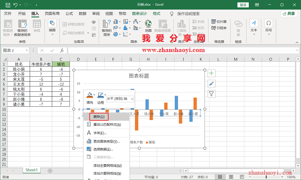Open Font option in context menu
Image resolution: width=301 pixels, height=180 pixels.
tap(107, 133)
